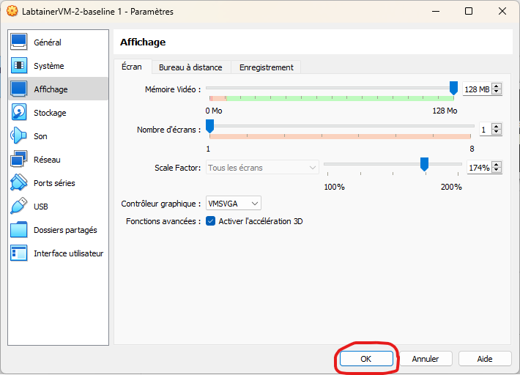Select Interface utilisateur icon
520x375 pixels.
pyautogui.click(x=19, y=253)
